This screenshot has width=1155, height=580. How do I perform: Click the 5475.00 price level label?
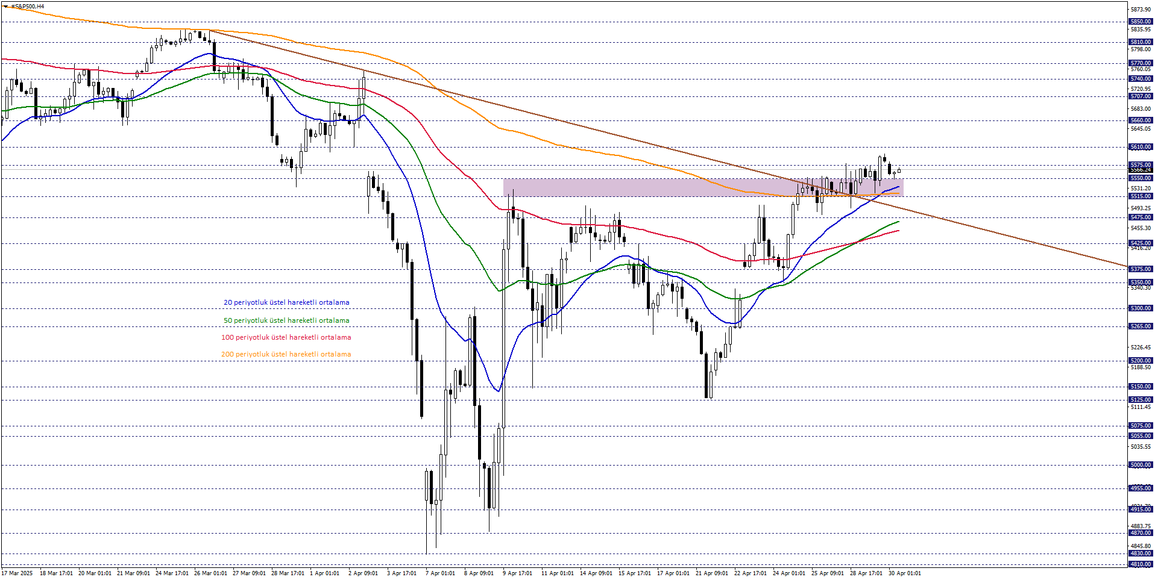1141,217
